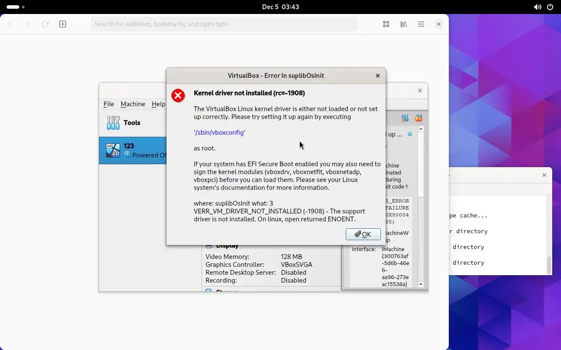This screenshot has height=350, width=561.
Task: Open a new browser tab
Action: (x=63, y=24)
